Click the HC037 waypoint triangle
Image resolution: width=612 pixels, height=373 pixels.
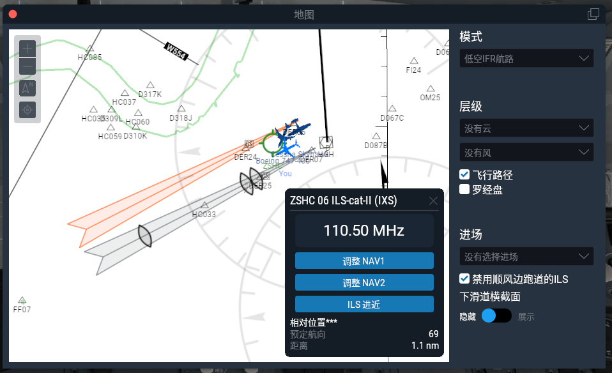tap(125, 93)
